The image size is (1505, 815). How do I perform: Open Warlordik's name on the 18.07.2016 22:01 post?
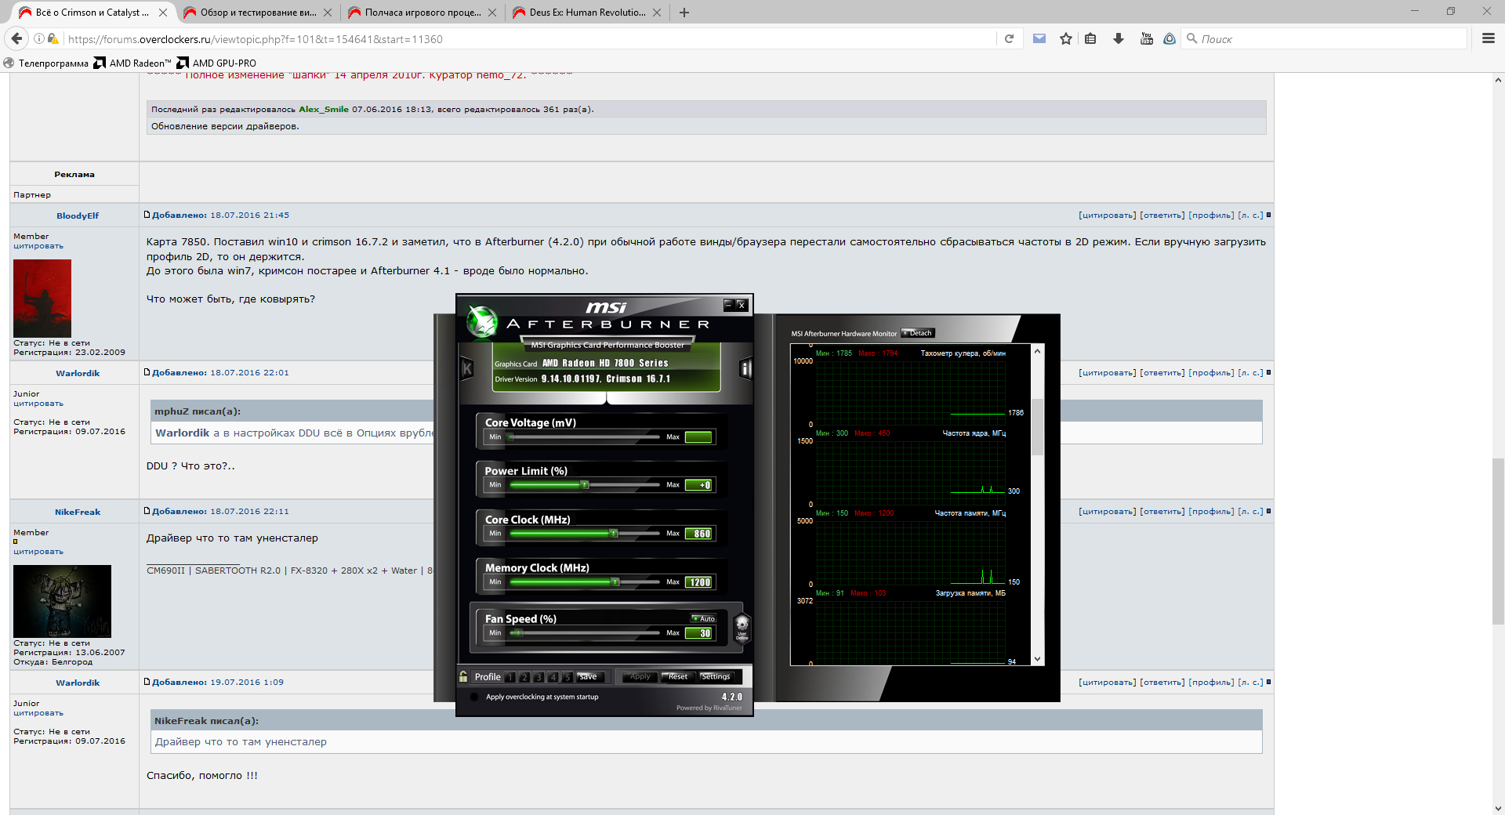[x=78, y=373]
